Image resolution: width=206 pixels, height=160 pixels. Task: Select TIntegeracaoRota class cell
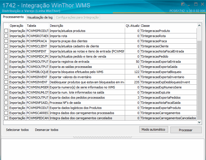[x=168, y=36]
